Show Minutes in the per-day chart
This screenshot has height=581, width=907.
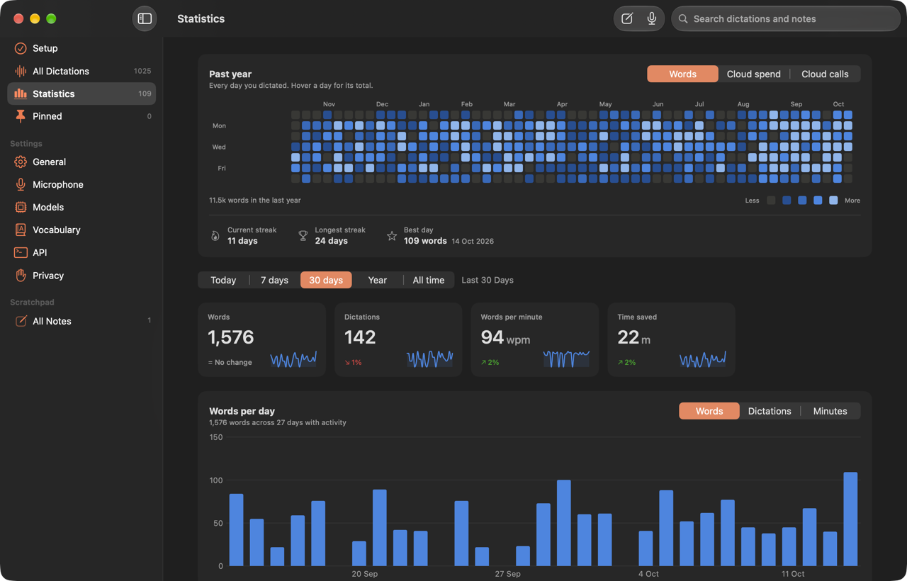point(830,411)
